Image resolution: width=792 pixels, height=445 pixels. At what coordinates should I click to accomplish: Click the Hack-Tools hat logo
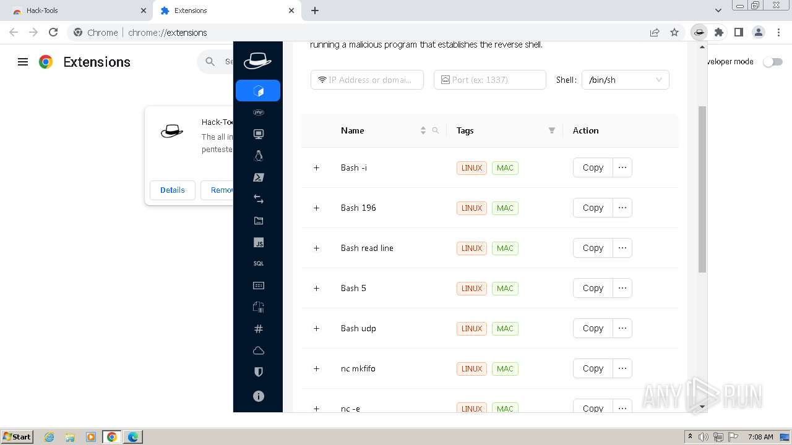pos(257,60)
